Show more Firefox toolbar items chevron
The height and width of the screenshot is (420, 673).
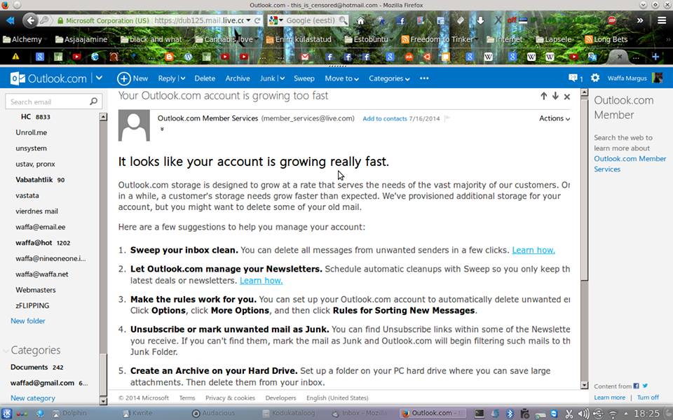tap(640, 20)
